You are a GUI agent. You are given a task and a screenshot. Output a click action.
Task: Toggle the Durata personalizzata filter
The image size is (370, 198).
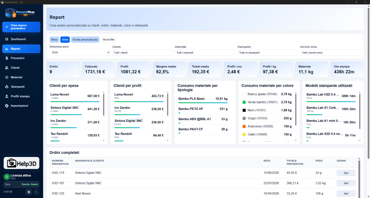click(x=85, y=40)
